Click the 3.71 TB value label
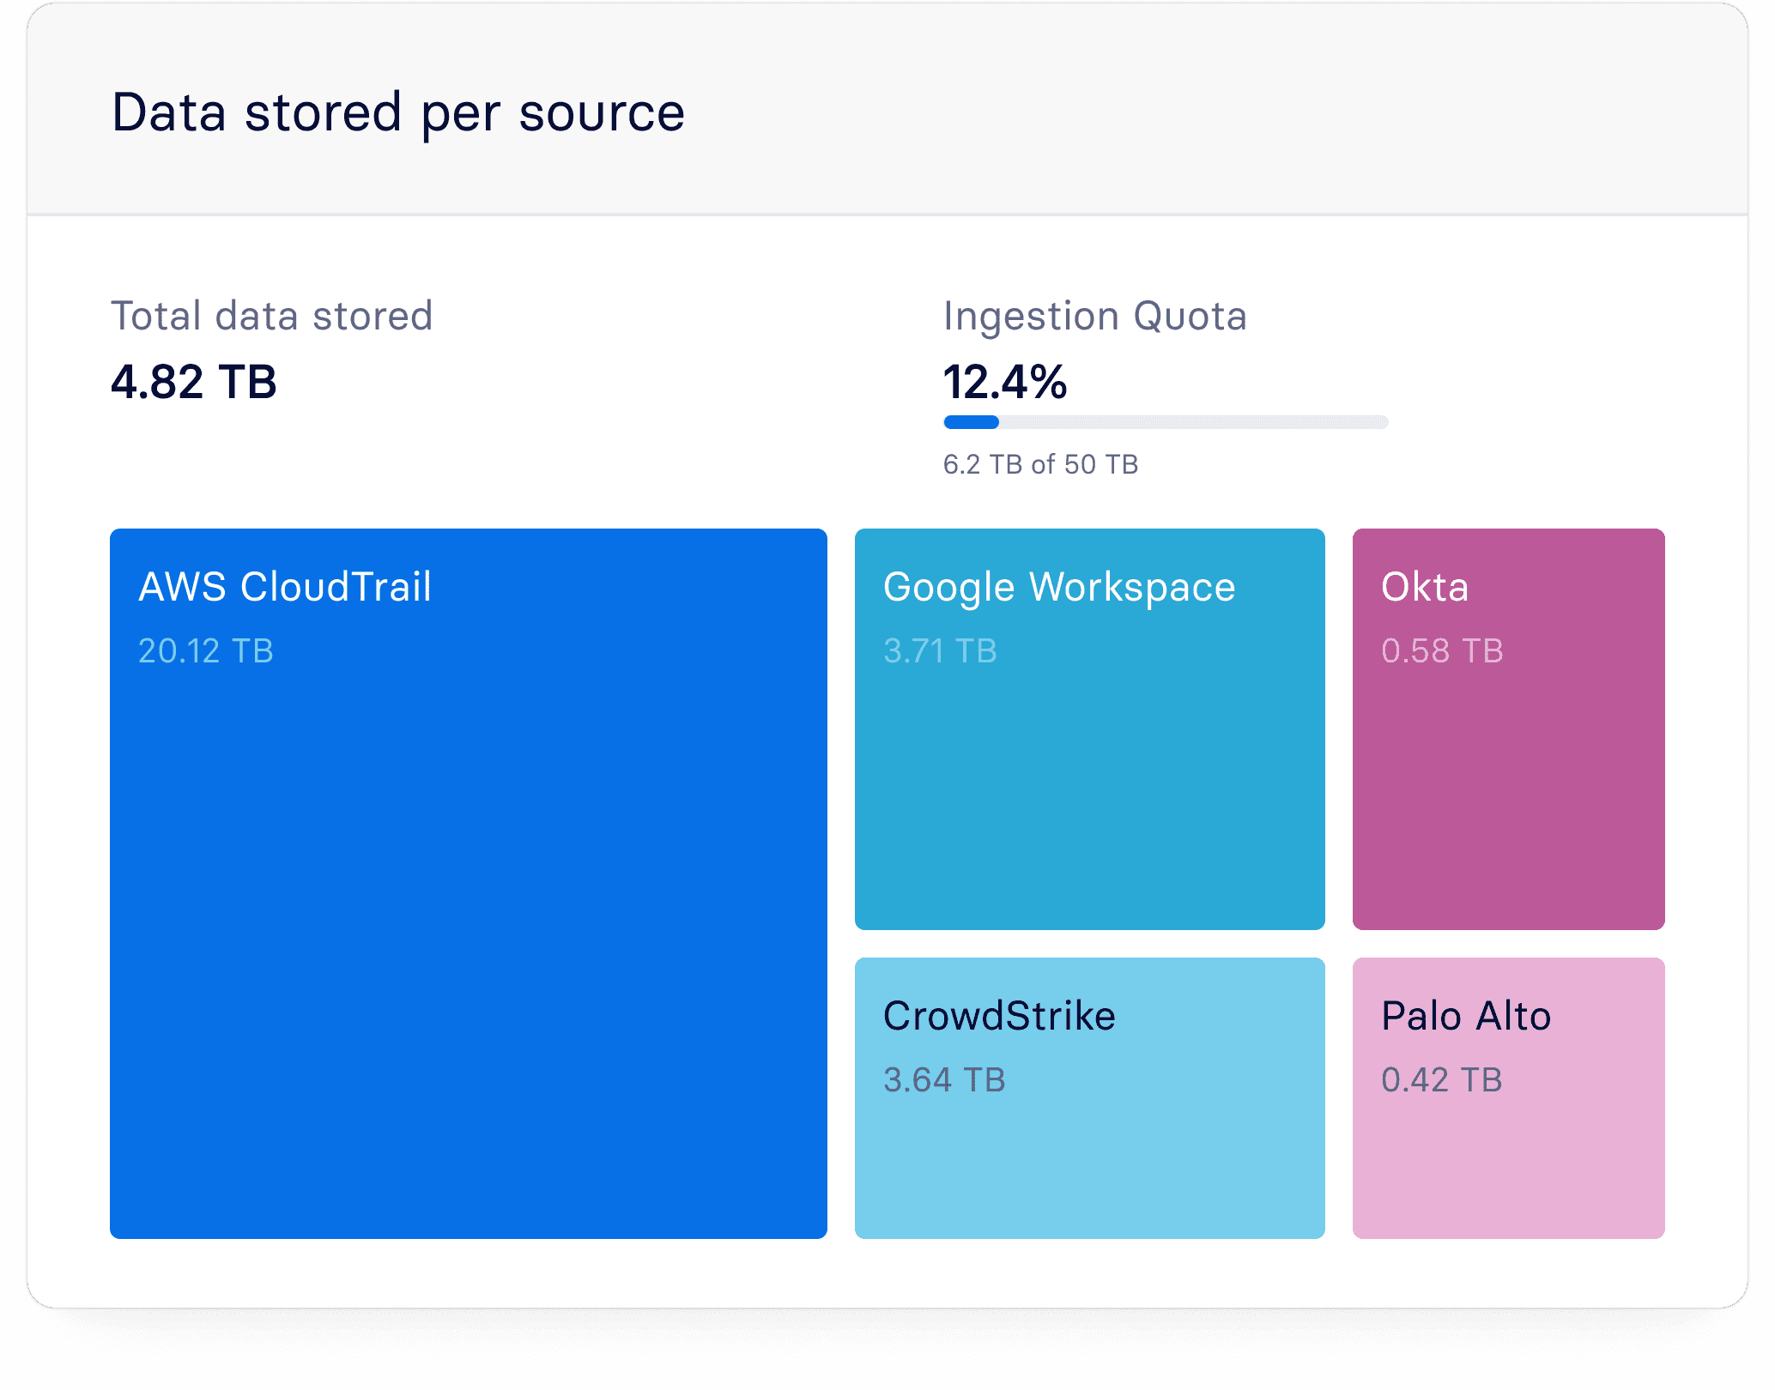This screenshot has height=1390, width=1775. point(940,650)
